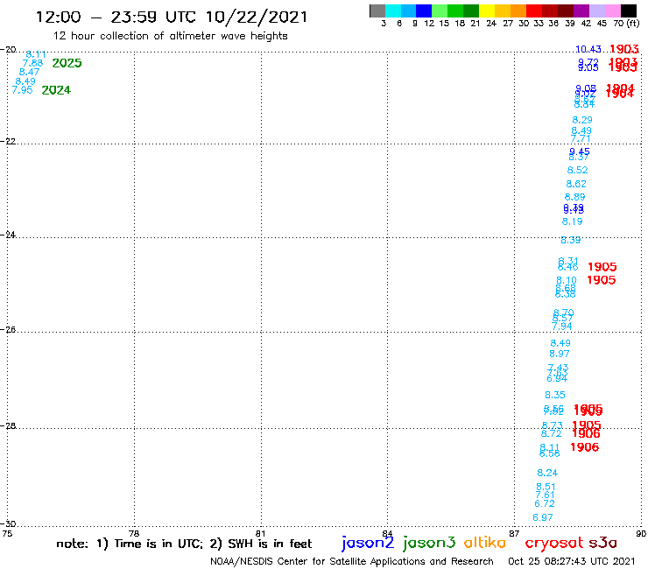
Task: Click the wave height value 8.29
Action: tap(582, 120)
